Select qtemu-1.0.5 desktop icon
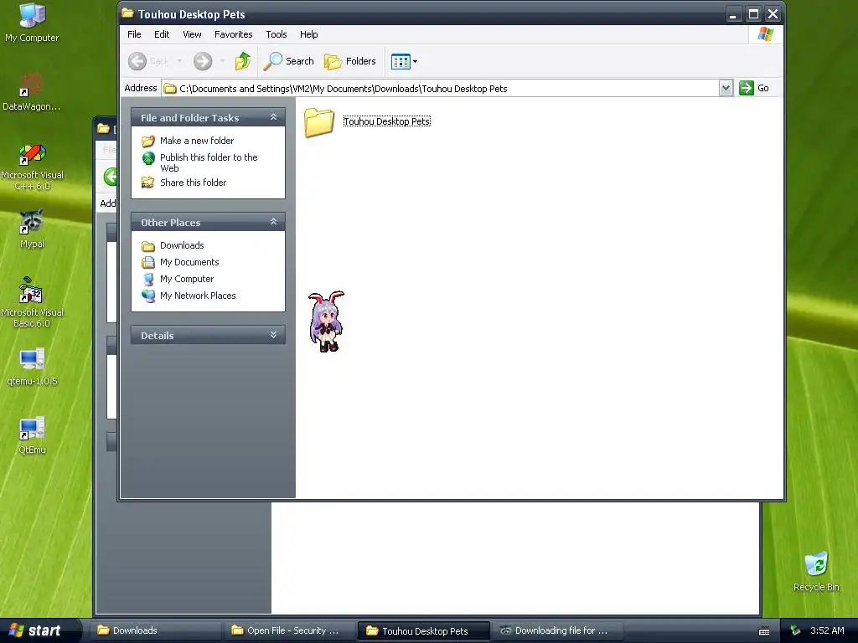The image size is (858, 643). tap(32, 367)
